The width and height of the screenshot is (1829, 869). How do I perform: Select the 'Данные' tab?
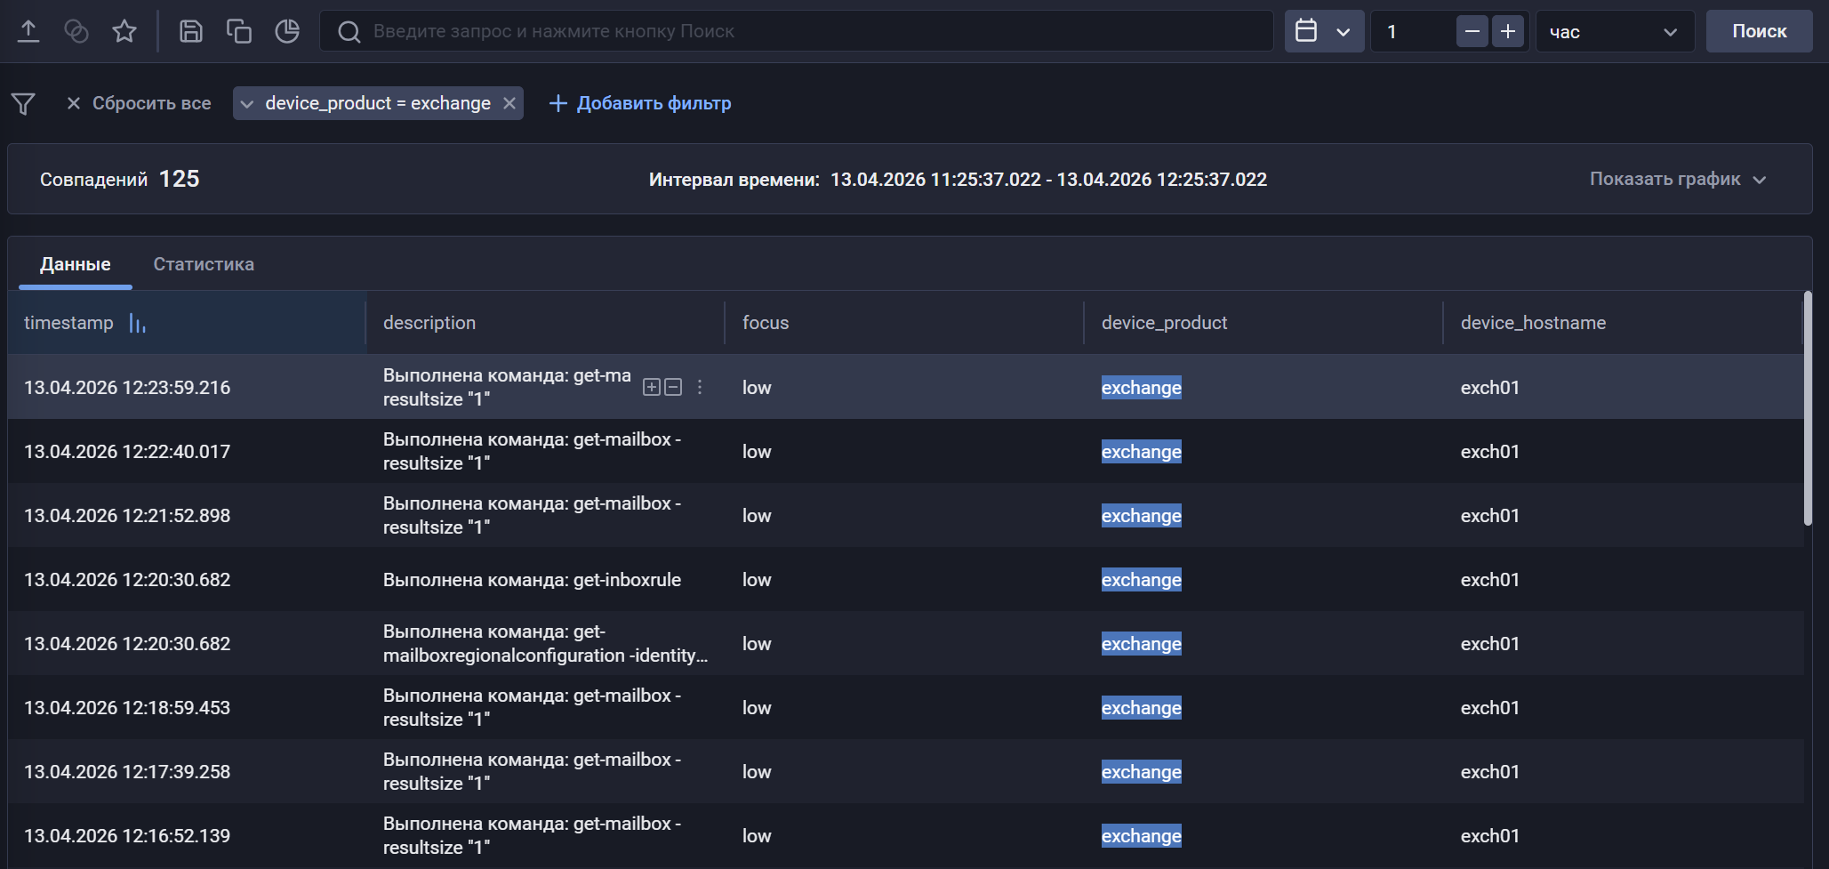[75, 264]
